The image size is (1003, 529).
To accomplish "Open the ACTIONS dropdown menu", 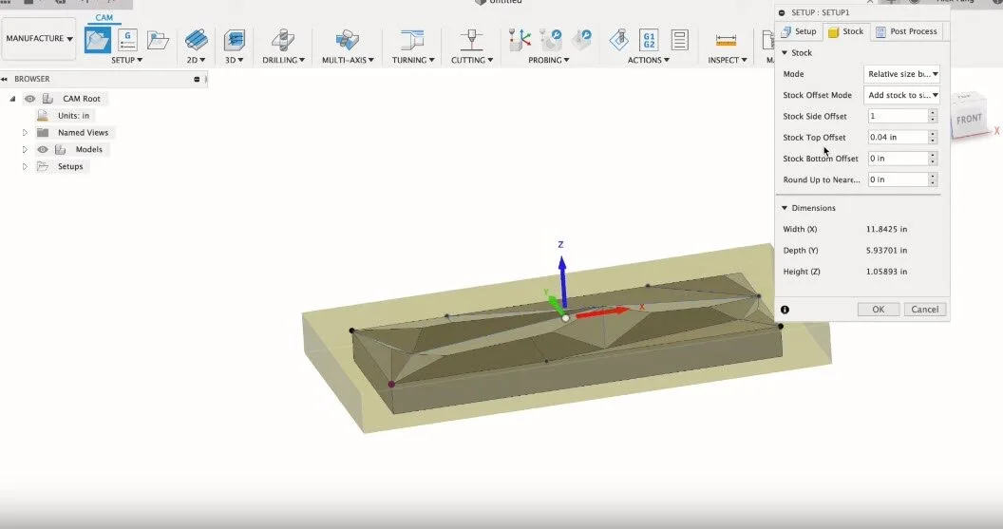I will click(649, 60).
